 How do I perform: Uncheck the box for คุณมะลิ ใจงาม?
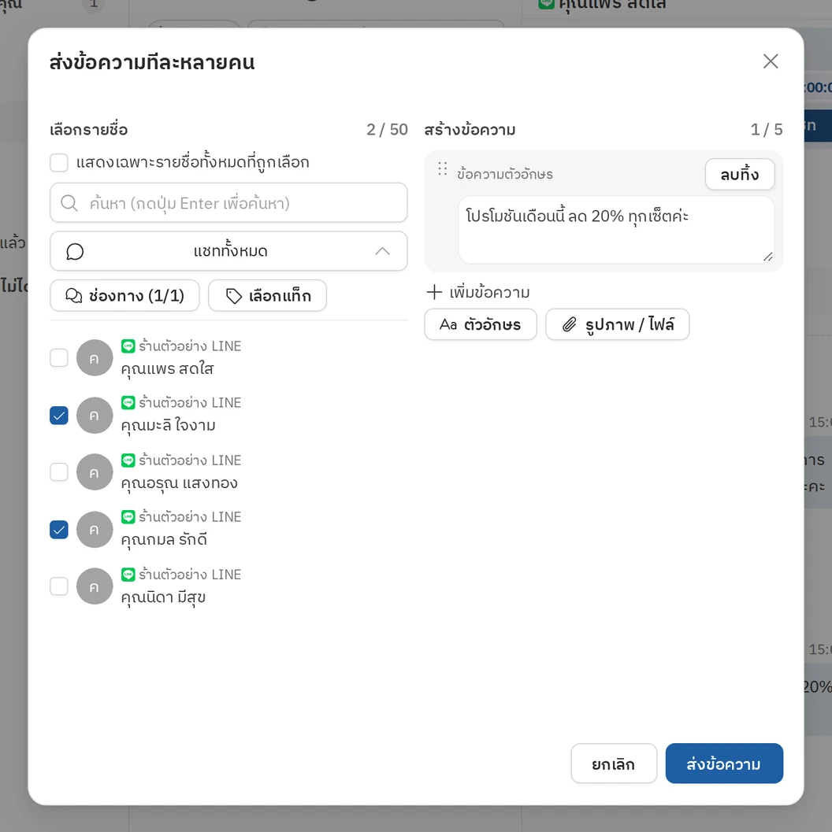click(59, 415)
